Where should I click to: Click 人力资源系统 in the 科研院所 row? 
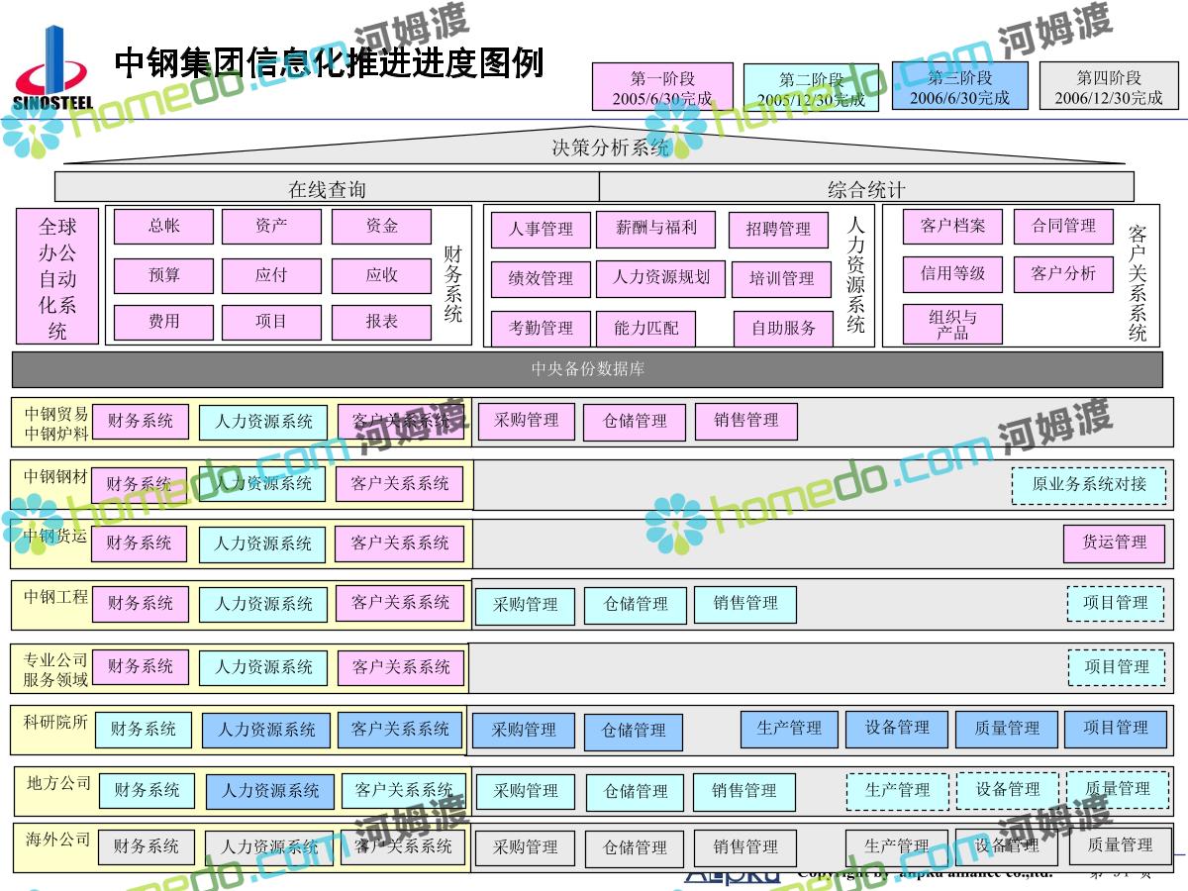(266, 731)
